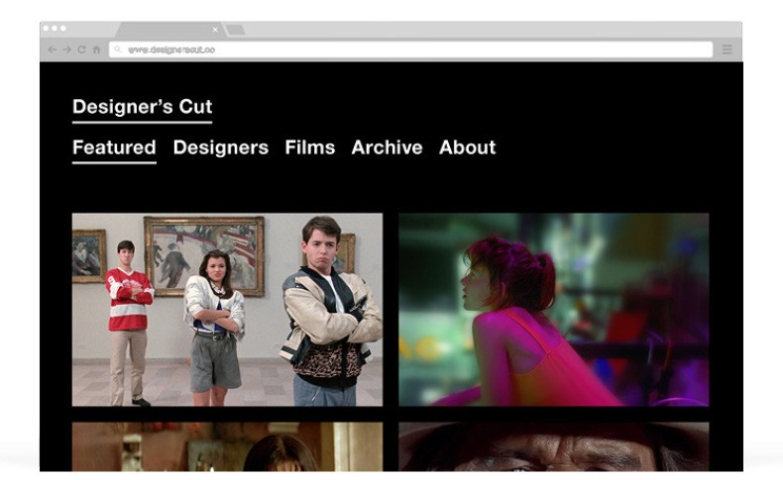The height and width of the screenshot is (480, 783).
Task: Open the pink-lit red-haired woman thumbnail
Action: (554, 310)
